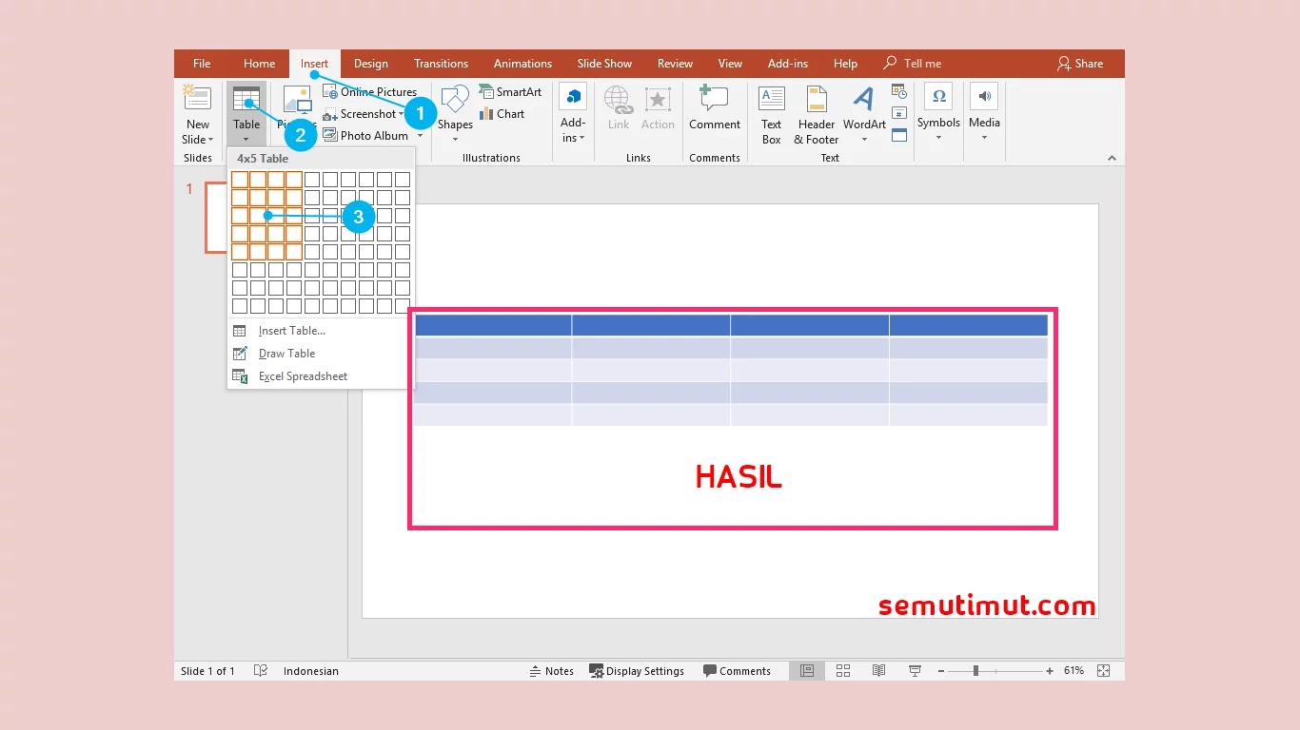
Task: Open Display Settings
Action: click(637, 670)
